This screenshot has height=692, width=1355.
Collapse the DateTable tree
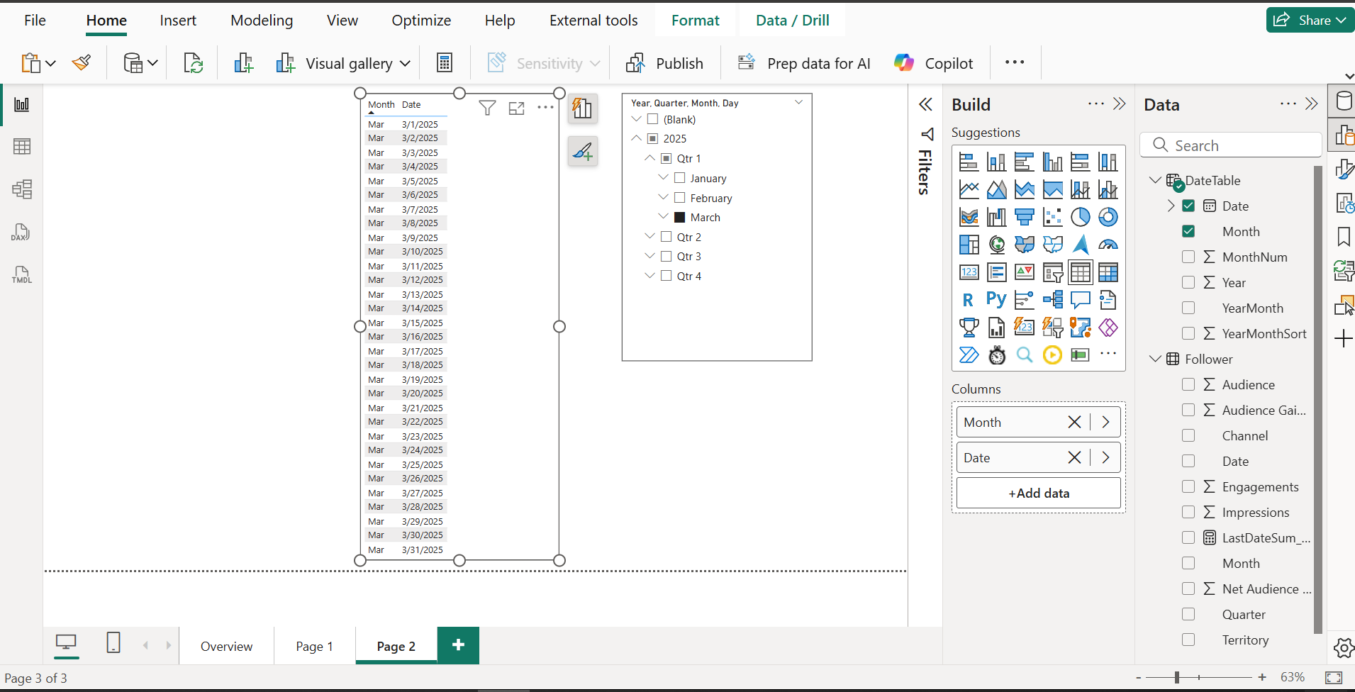[1155, 180]
